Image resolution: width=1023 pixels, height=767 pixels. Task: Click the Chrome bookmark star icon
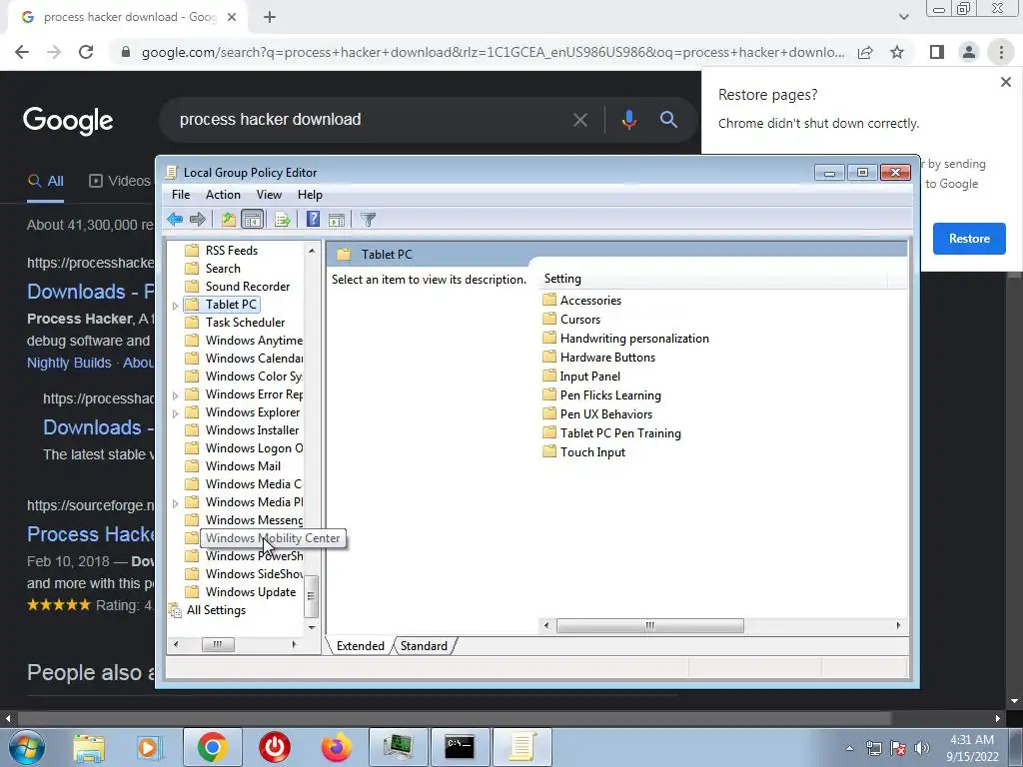(897, 52)
